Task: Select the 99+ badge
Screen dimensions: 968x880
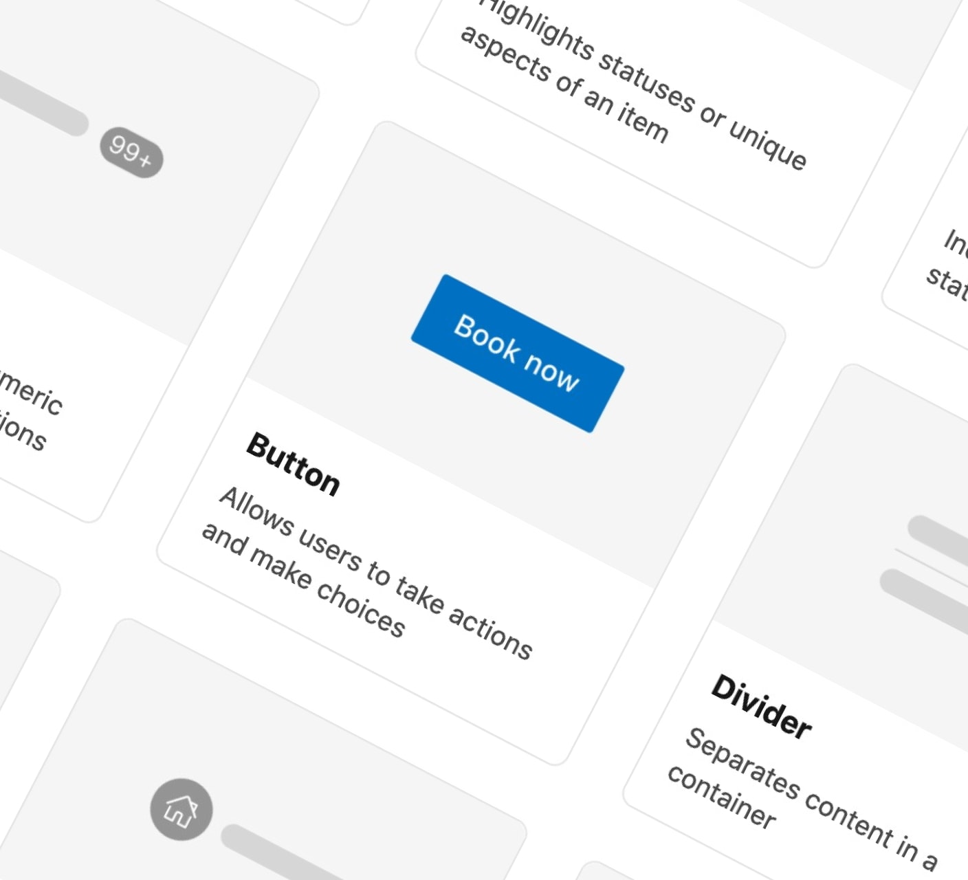Action: pyautogui.click(x=131, y=152)
